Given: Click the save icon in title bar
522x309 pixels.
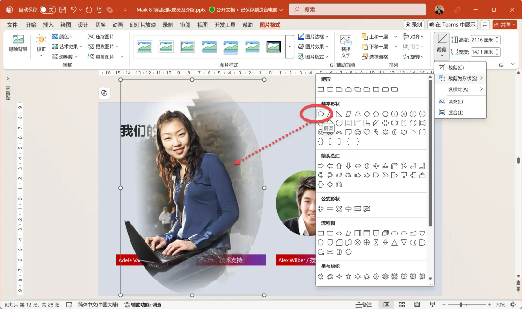Looking at the screenshot, I should coord(62,10).
